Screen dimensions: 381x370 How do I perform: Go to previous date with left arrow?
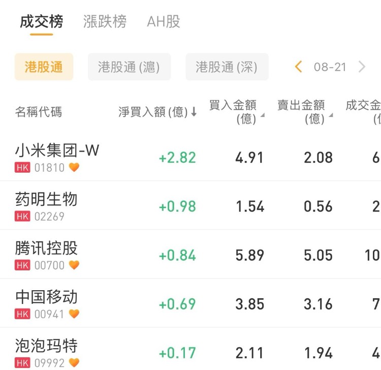point(299,67)
